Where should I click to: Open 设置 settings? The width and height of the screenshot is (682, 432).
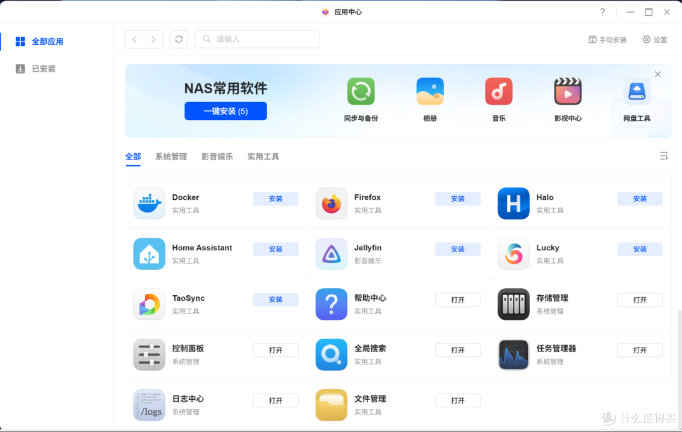(x=655, y=40)
